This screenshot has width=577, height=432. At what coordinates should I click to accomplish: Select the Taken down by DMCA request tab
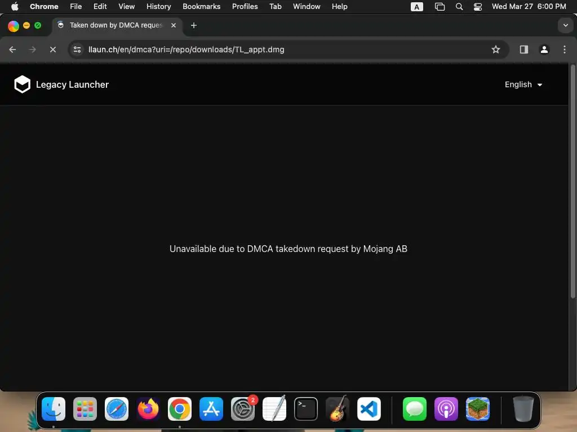pyautogui.click(x=117, y=25)
